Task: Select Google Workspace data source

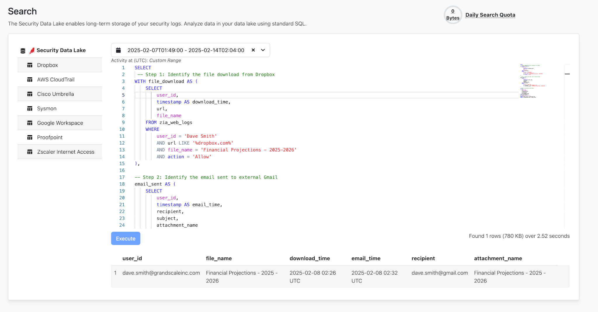Action: click(x=60, y=123)
